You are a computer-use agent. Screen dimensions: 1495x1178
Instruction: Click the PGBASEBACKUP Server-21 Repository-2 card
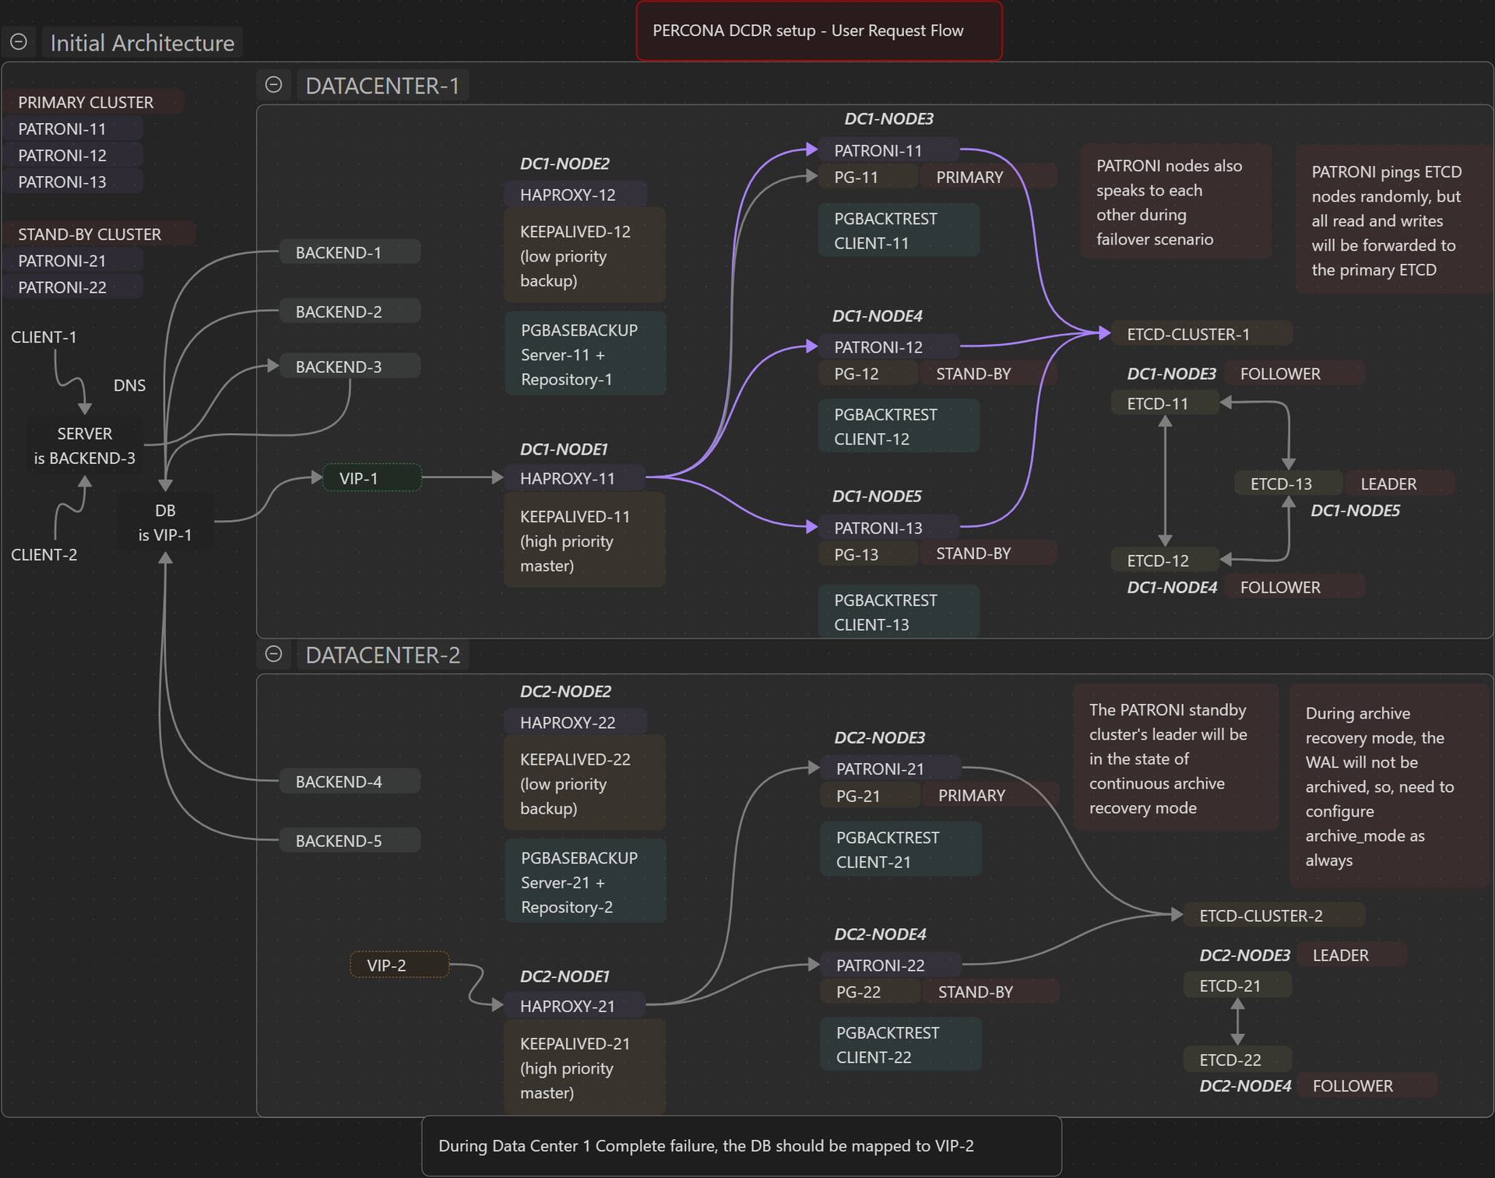[585, 882]
